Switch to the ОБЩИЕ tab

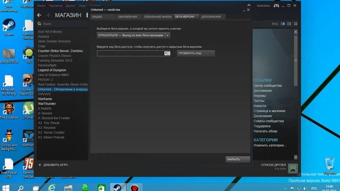coord(103,16)
